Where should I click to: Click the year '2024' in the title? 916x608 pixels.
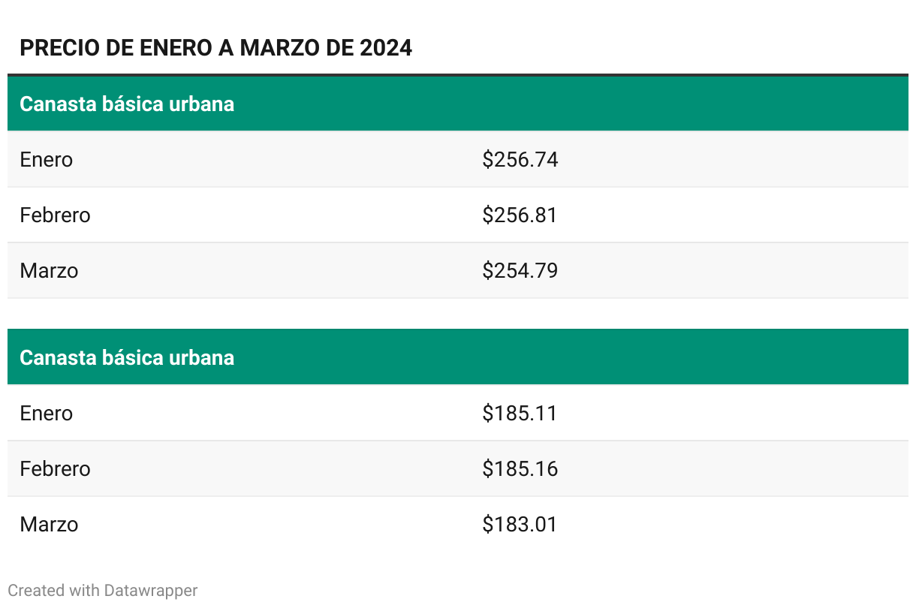386,48
